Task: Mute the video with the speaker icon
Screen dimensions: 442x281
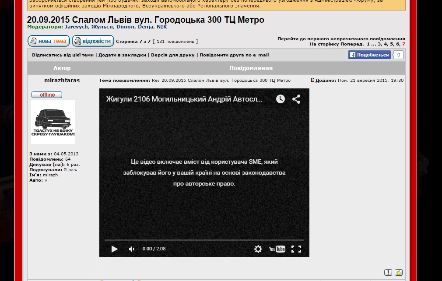Action: [x=132, y=249]
